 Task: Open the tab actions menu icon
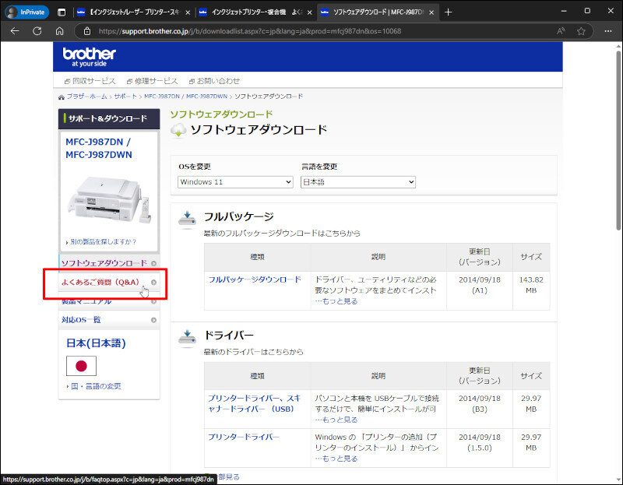[62, 12]
